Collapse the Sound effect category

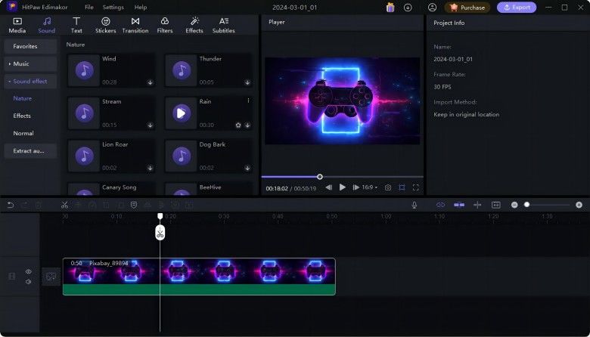pos(30,81)
